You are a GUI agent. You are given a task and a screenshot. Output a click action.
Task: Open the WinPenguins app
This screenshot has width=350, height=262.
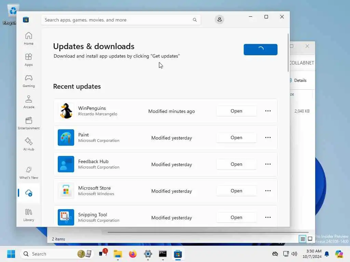237,111
